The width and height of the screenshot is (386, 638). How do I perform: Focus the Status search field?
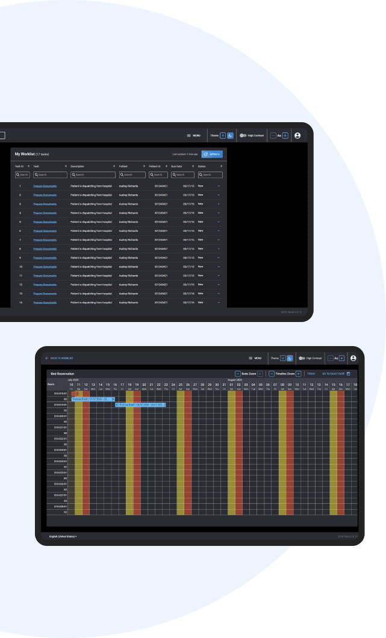[x=210, y=175]
